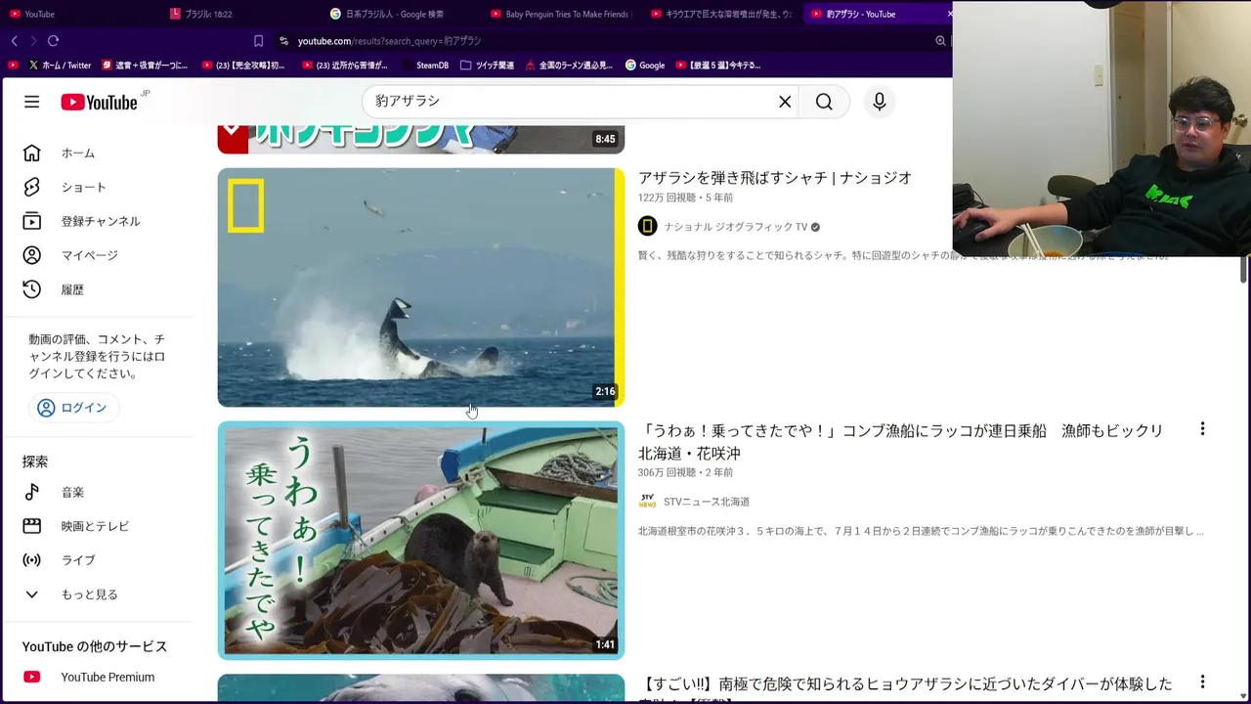Viewport: 1251px width, 704px height.
Task: Start voice search with the microphone
Action: (x=879, y=102)
